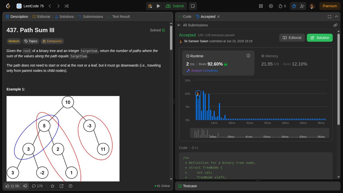
Task: Expand the Topics tag
Action: tap(31, 41)
